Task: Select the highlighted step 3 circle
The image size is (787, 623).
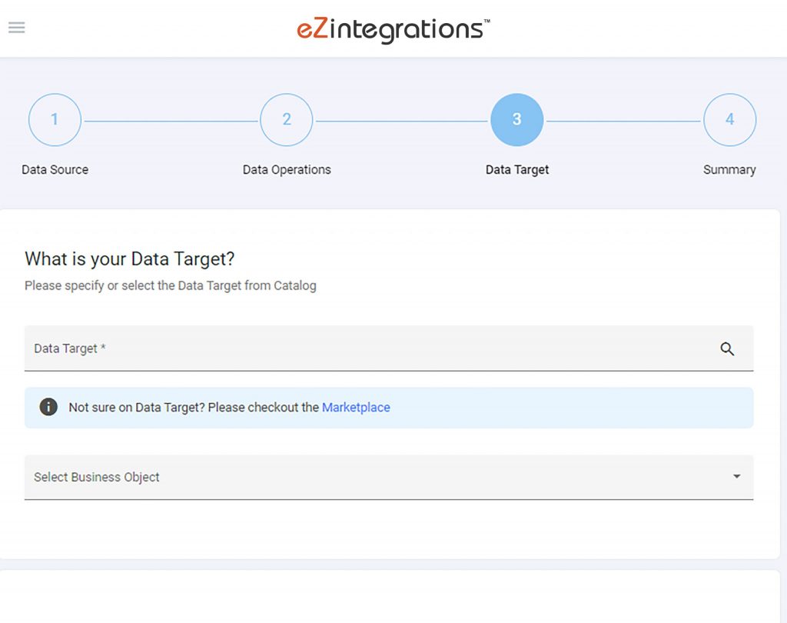Action: [516, 120]
